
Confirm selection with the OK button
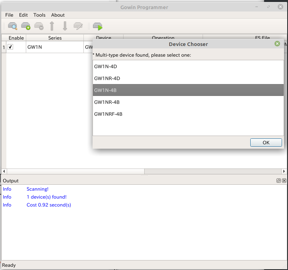click(266, 142)
